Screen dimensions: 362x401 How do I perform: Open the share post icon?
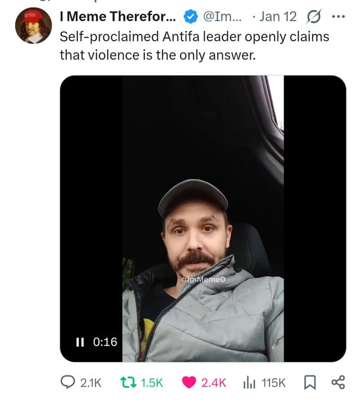pos(338,382)
